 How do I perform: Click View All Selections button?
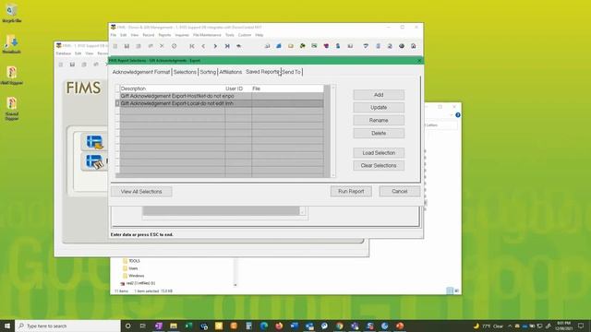[x=141, y=192]
